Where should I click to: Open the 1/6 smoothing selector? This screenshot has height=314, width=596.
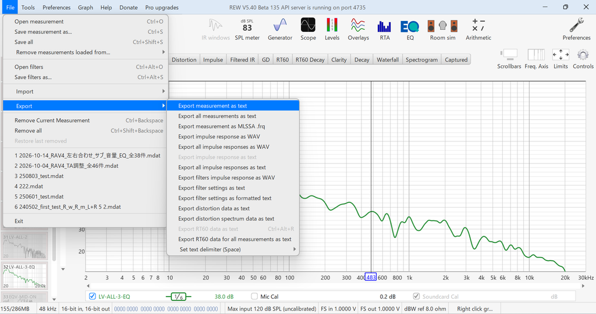(x=178, y=297)
